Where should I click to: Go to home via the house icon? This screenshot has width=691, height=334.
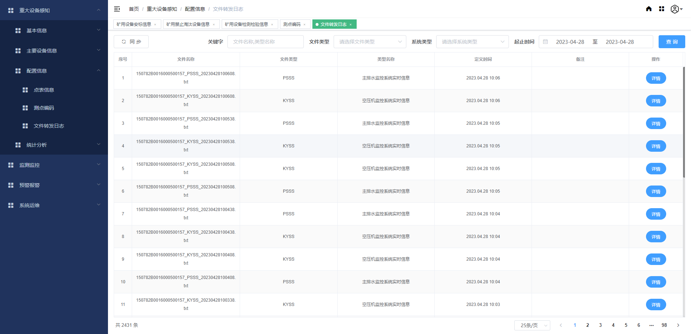(x=649, y=9)
